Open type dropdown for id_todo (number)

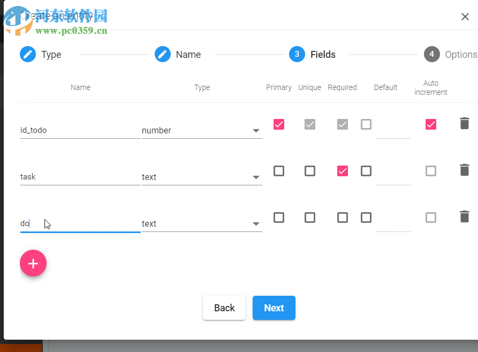202,131
